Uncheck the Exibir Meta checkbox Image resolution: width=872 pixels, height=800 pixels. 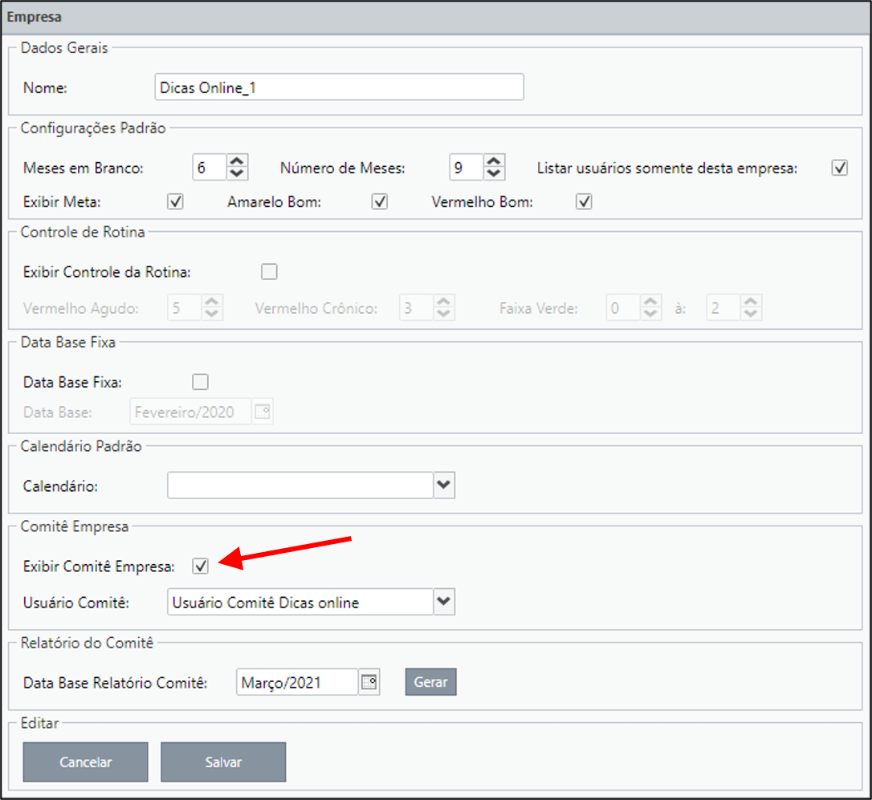tap(175, 201)
